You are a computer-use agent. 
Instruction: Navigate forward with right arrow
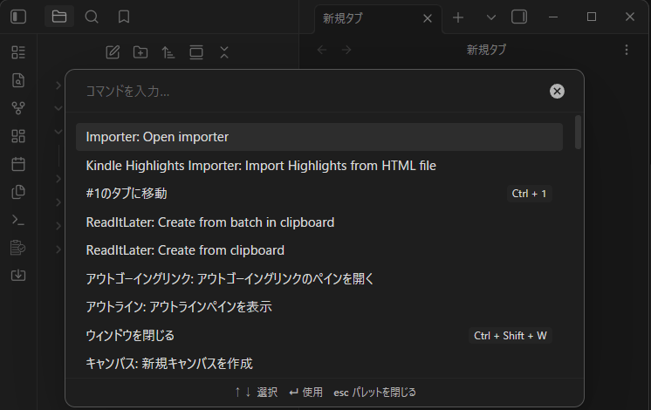[346, 50]
